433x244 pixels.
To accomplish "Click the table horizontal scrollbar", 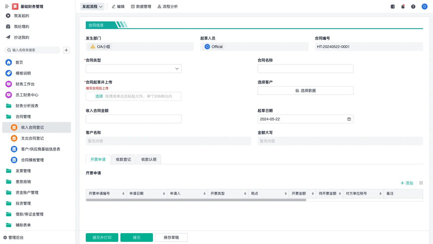I will pos(196,200).
